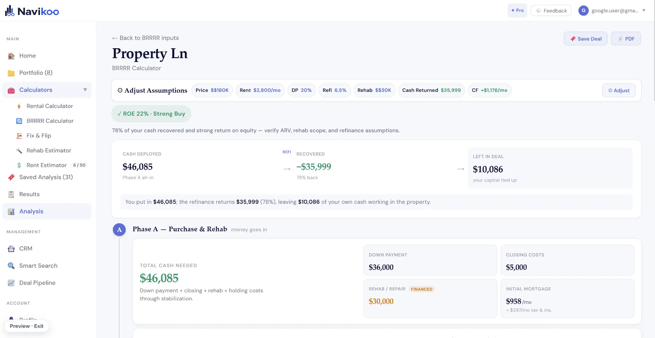Select the Analysis menu item
This screenshot has height=338, width=655.
tap(47, 211)
